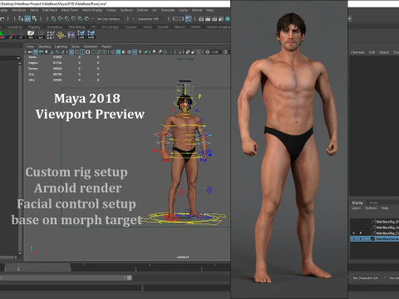
Task: Click the exposure 0.00 input field
Action: [215, 51]
